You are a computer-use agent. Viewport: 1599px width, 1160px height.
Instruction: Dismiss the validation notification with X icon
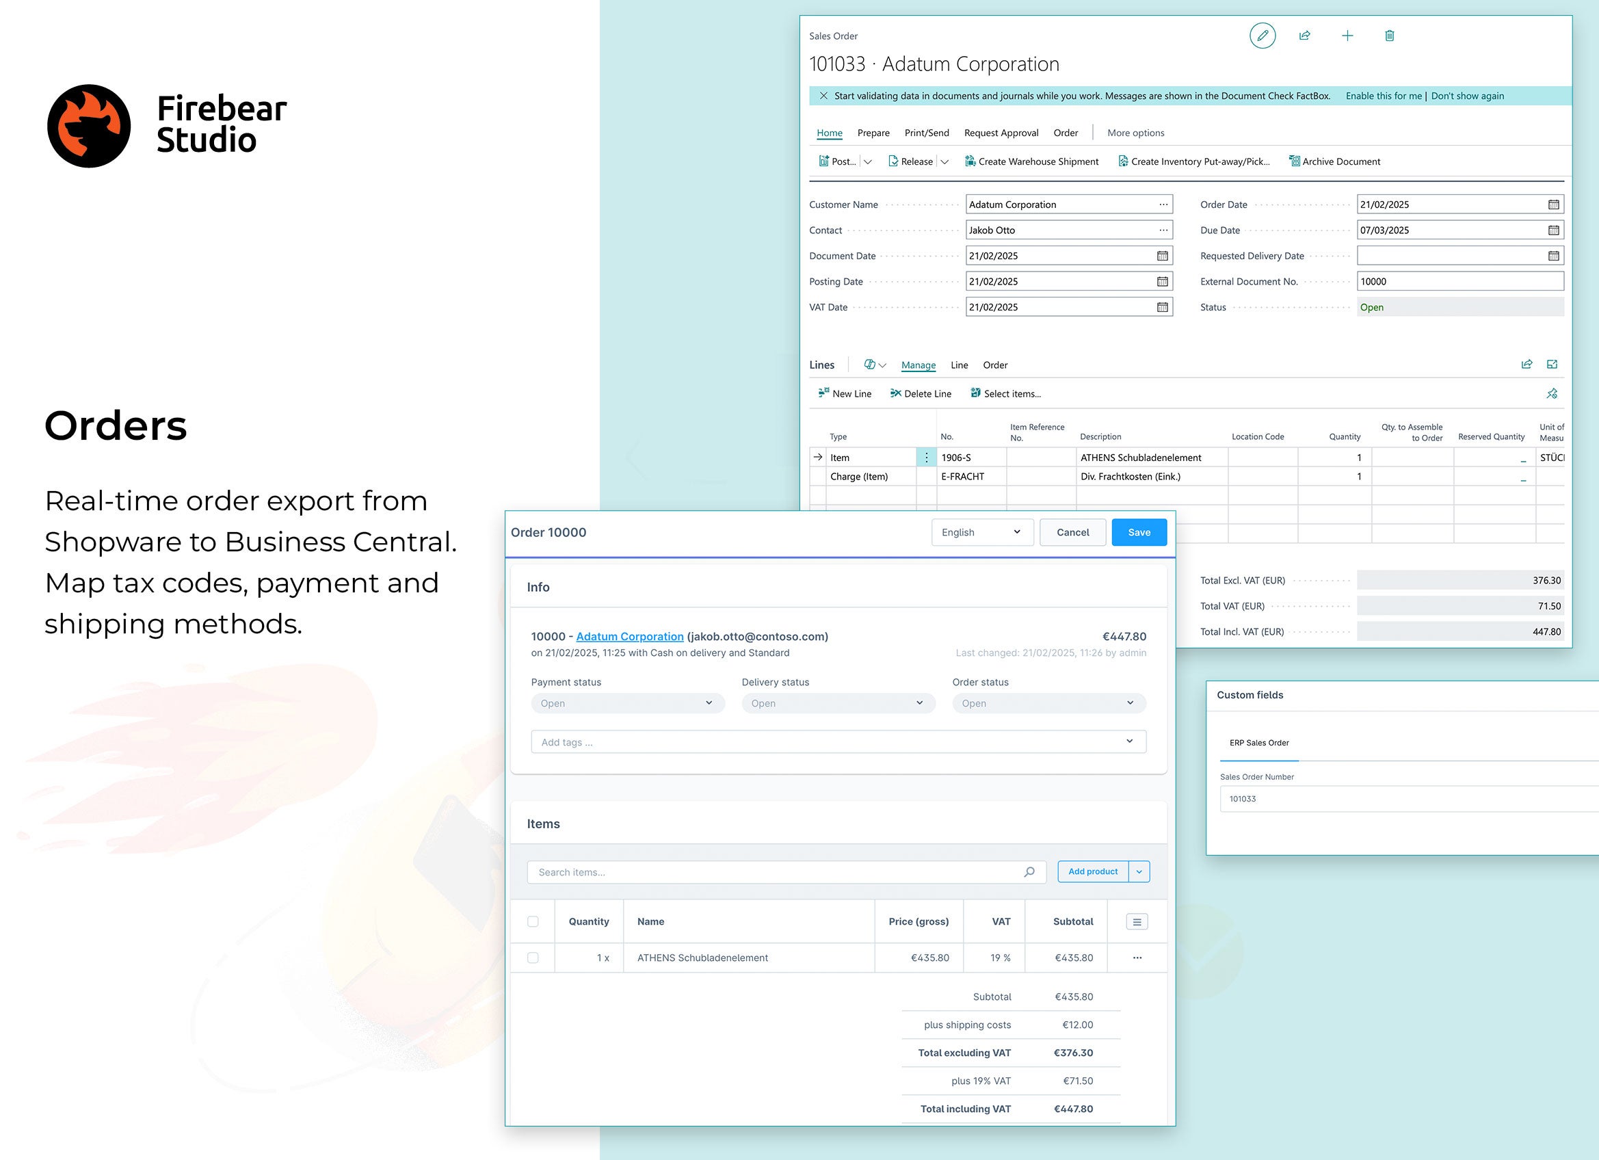(823, 96)
